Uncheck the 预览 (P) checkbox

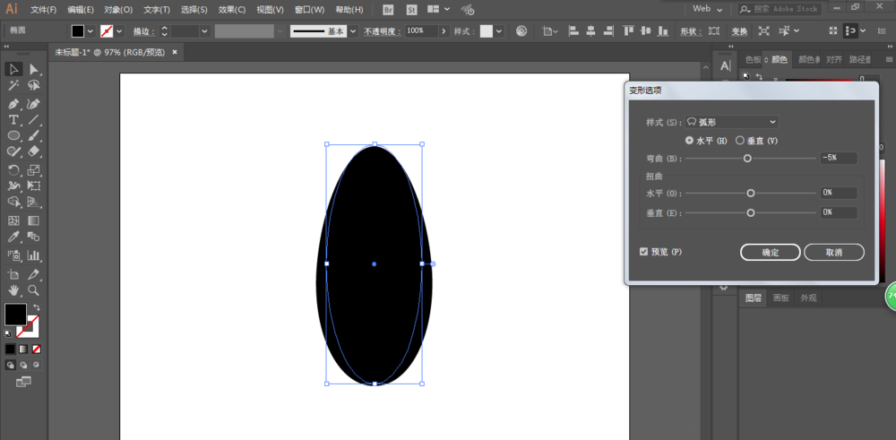[644, 252]
